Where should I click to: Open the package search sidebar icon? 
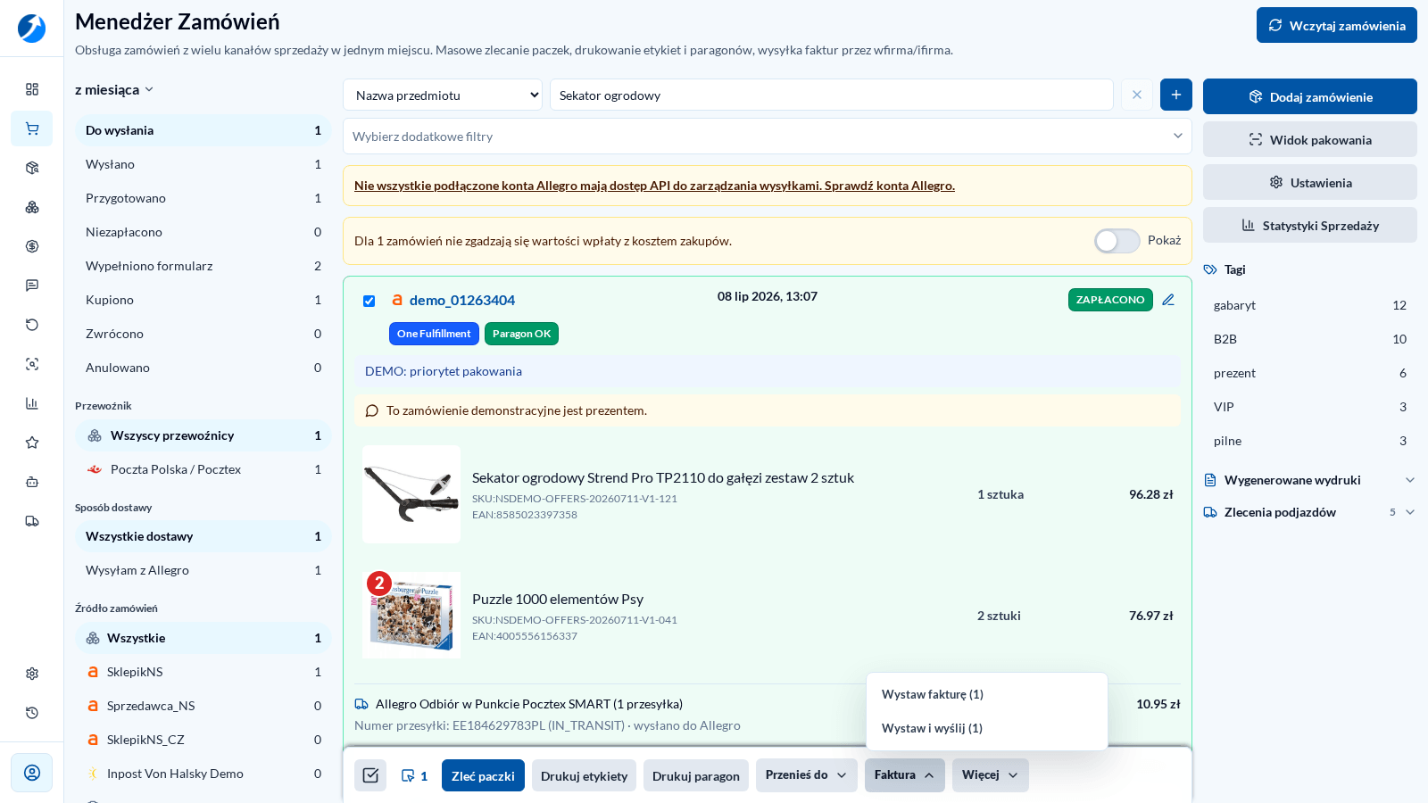point(32,168)
